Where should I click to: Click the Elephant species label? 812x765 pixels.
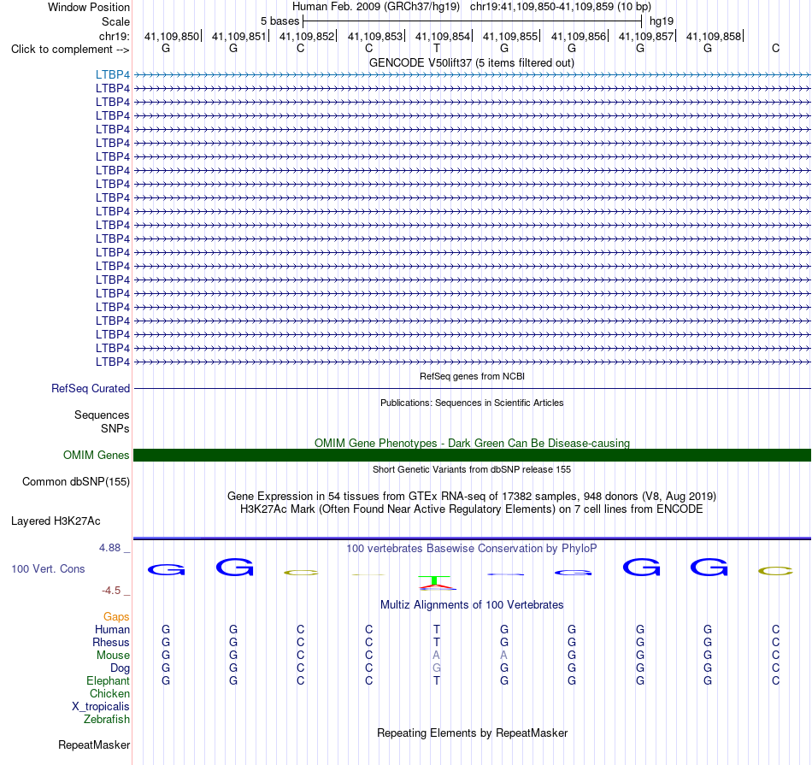(108, 680)
